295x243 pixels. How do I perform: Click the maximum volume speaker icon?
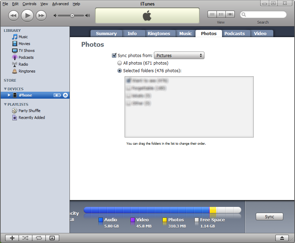click(87, 15)
